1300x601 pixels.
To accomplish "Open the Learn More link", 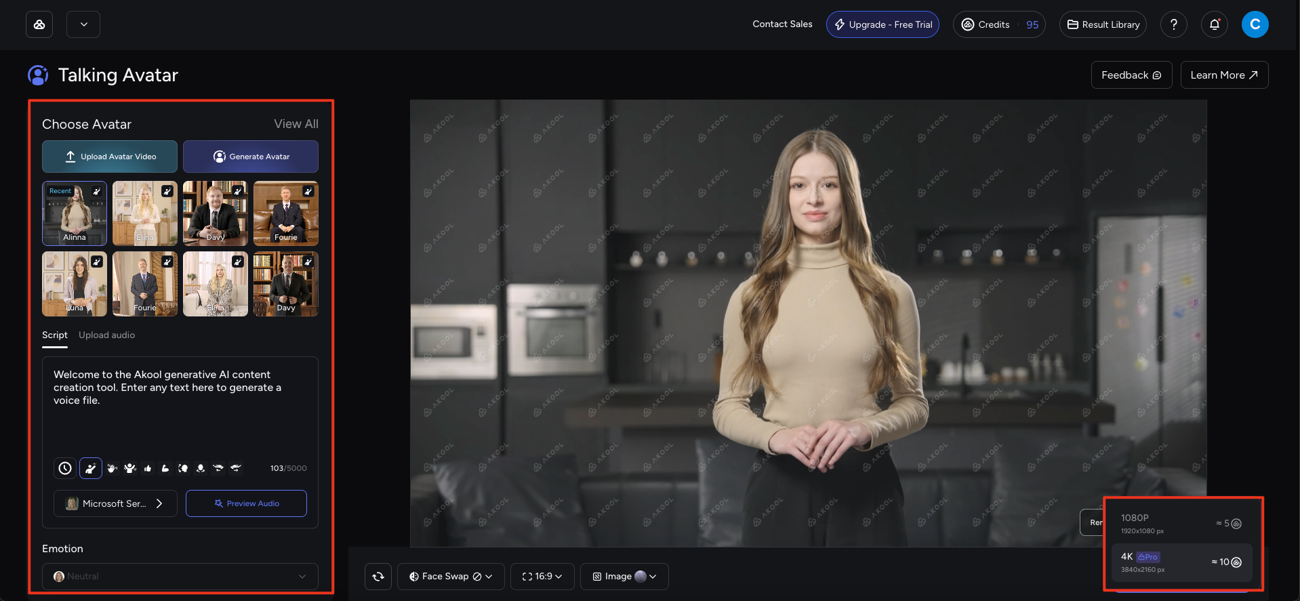I will [x=1224, y=75].
